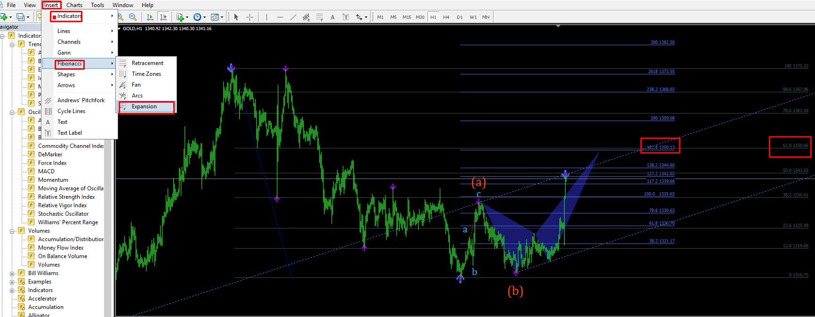Open Lines submenu in Insert menu
This screenshot has height=317, width=815.
click(80, 31)
